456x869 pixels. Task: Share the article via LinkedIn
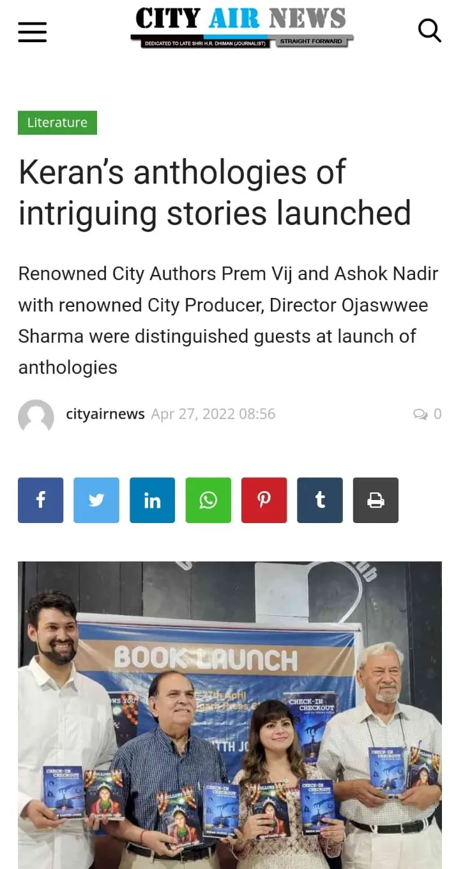pos(152,500)
